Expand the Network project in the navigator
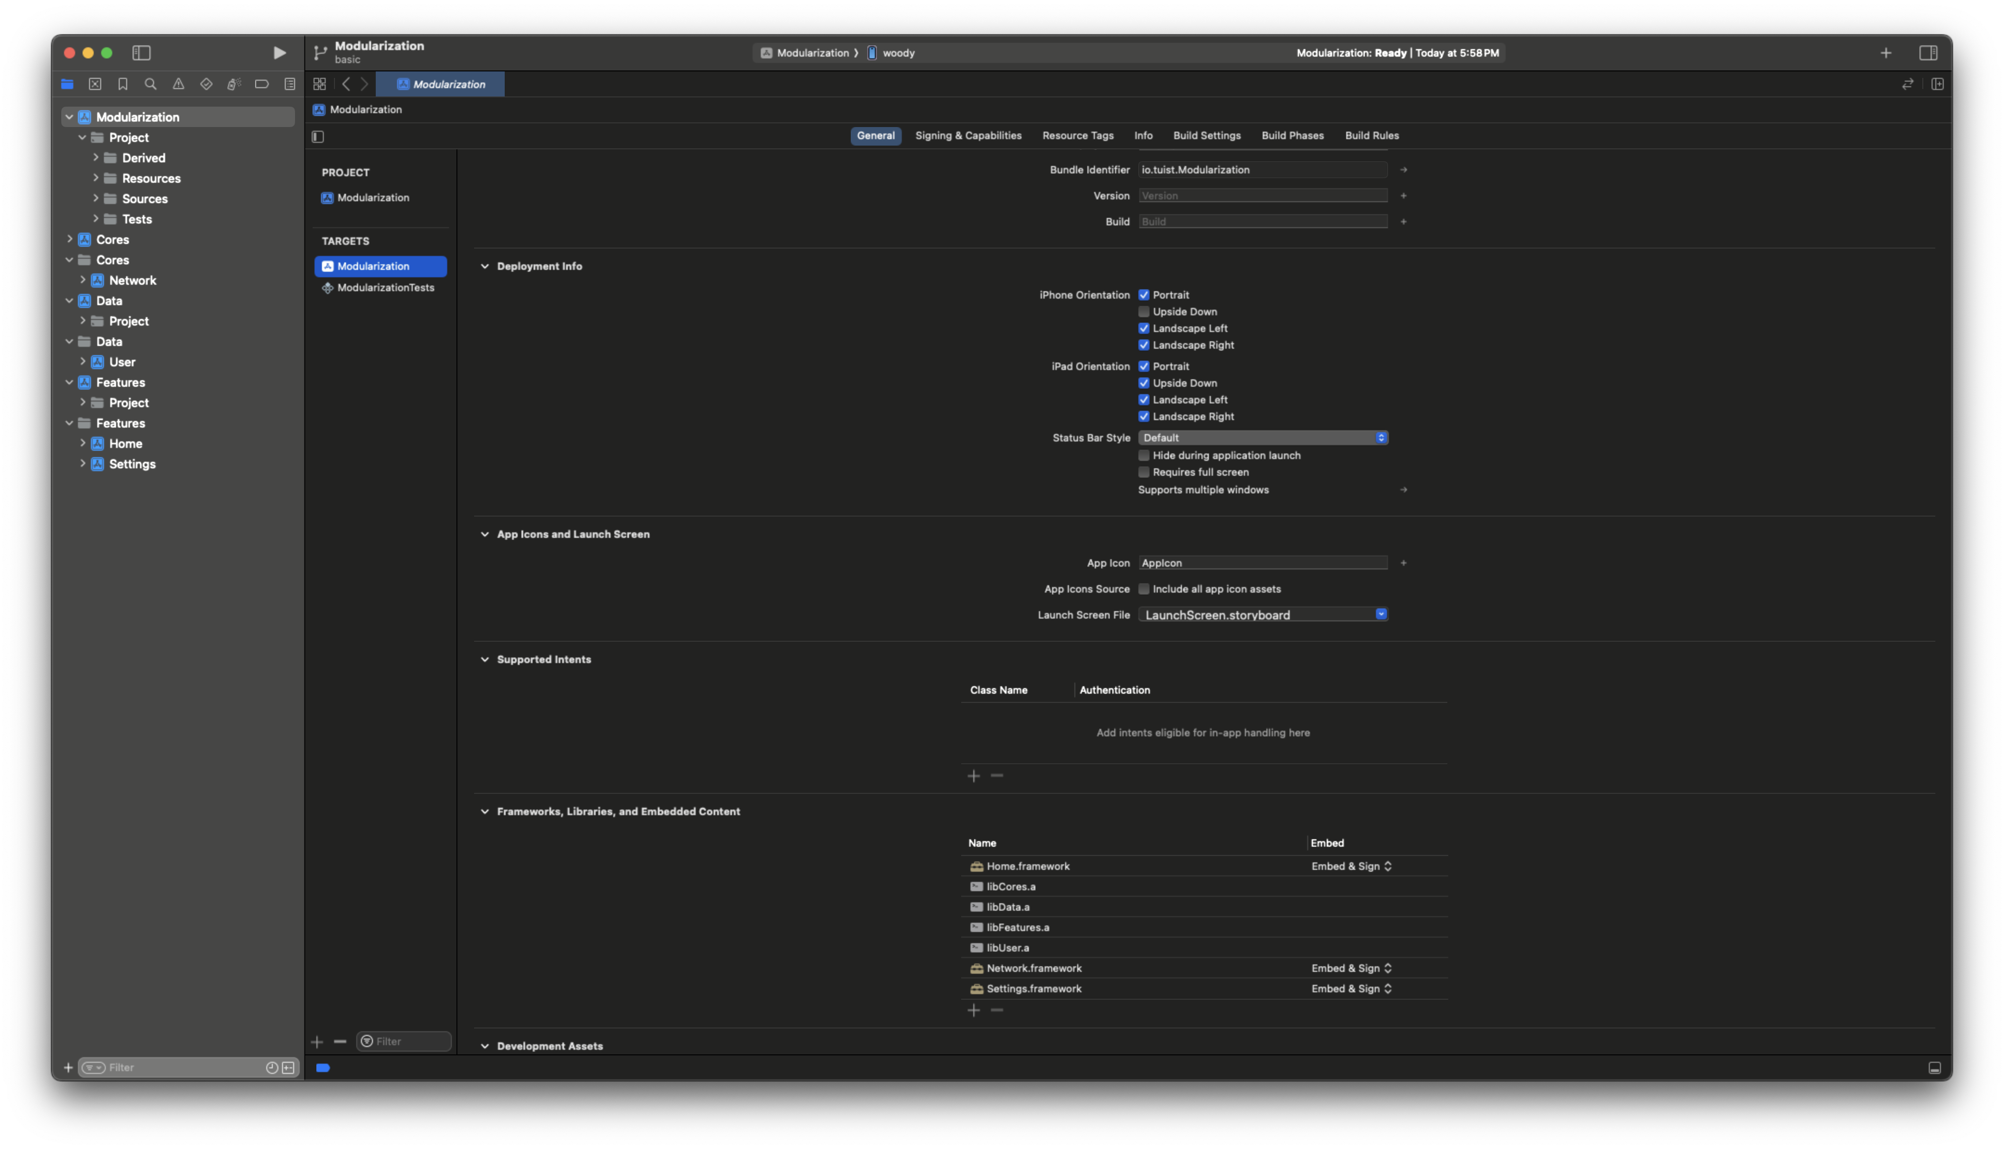The height and width of the screenshot is (1149, 2004). (x=82, y=280)
